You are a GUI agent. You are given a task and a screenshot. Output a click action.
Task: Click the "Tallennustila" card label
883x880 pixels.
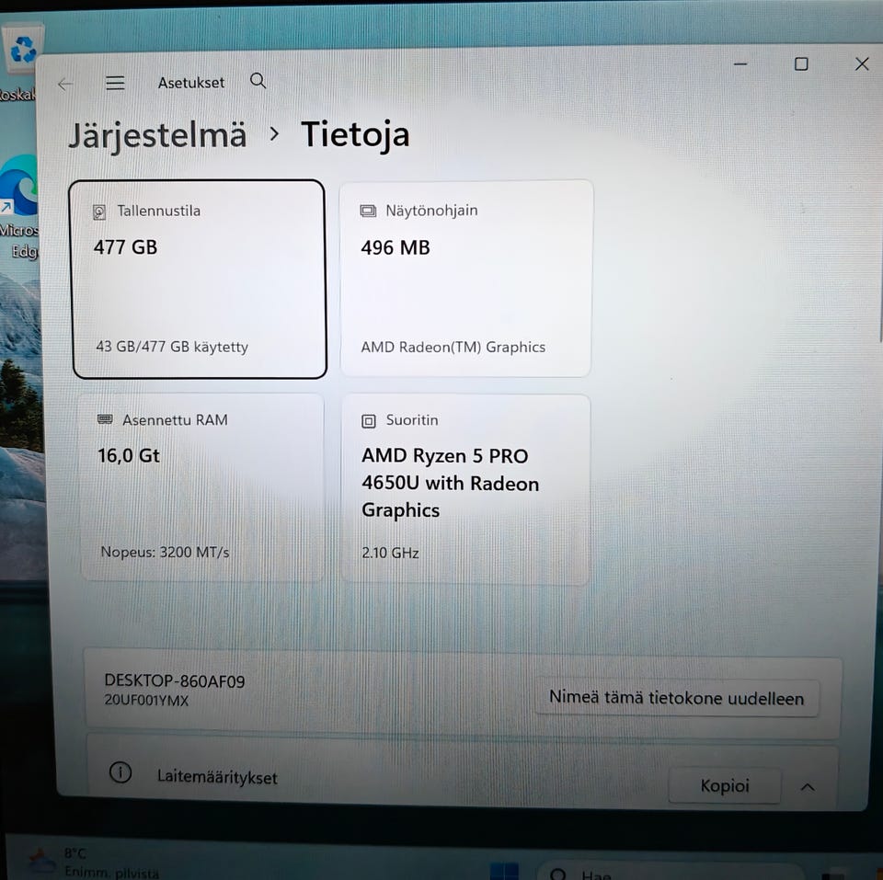pos(159,211)
